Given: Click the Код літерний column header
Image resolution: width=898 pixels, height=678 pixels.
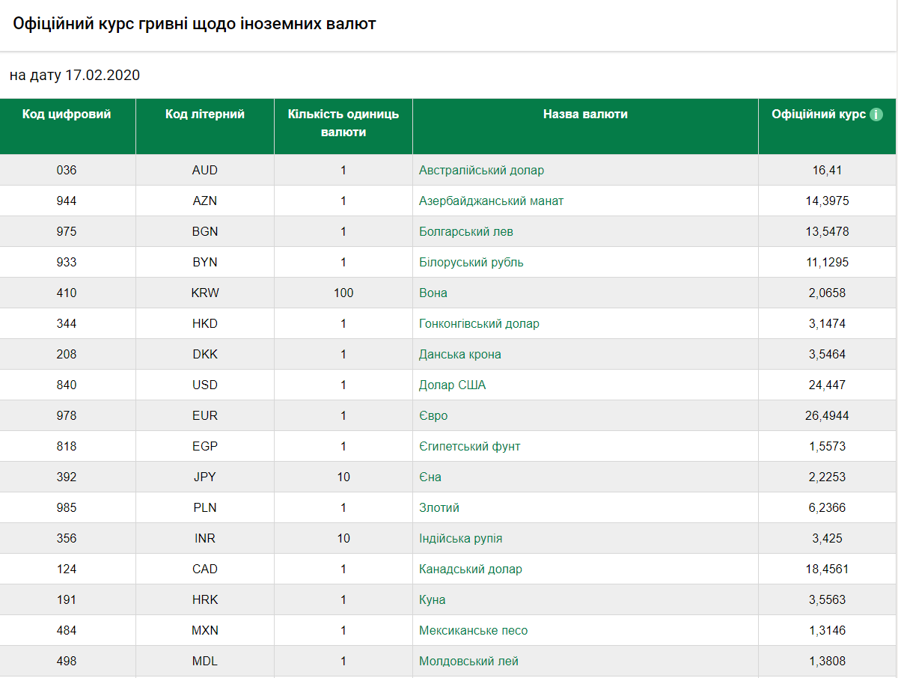Looking at the screenshot, I should pyautogui.click(x=205, y=114).
